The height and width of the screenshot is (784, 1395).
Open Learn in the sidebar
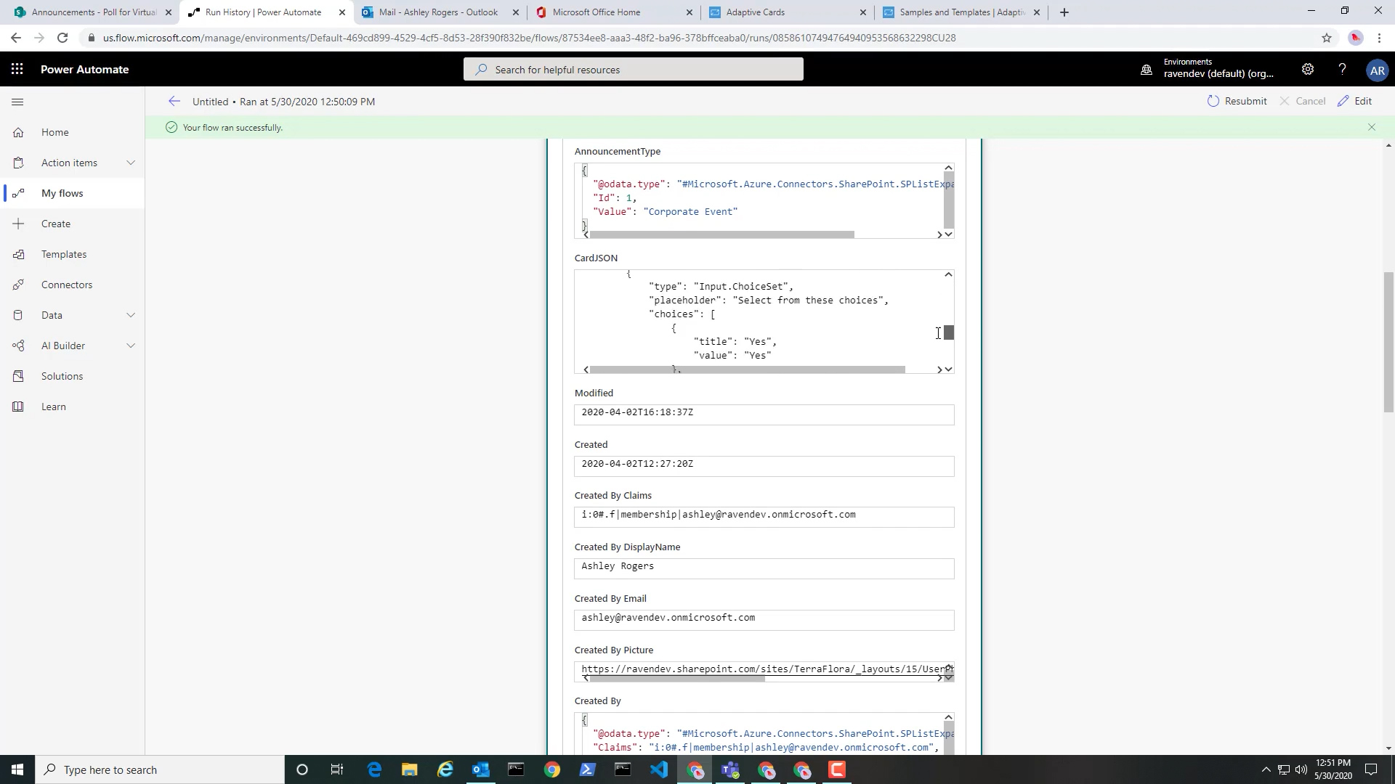click(x=73, y=407)
